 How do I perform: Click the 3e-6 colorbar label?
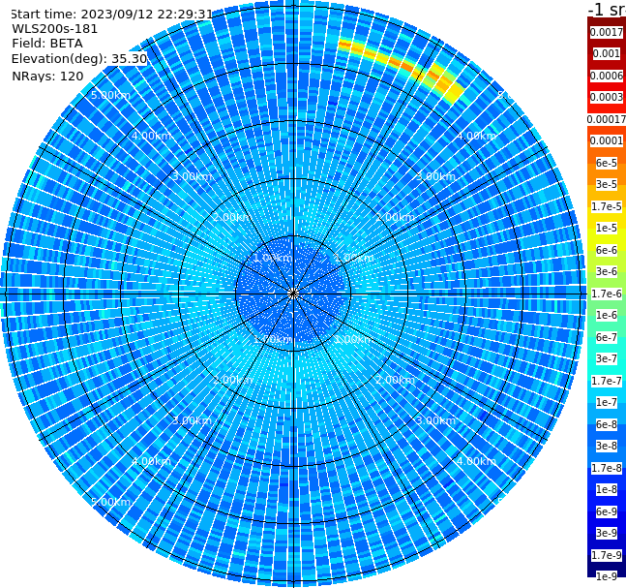click(607, 271)
